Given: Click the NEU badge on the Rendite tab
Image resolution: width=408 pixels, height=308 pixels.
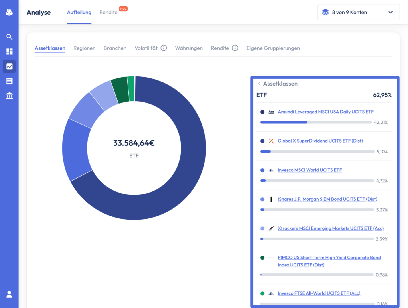Looking at the screenshot, I should (123, 9).
